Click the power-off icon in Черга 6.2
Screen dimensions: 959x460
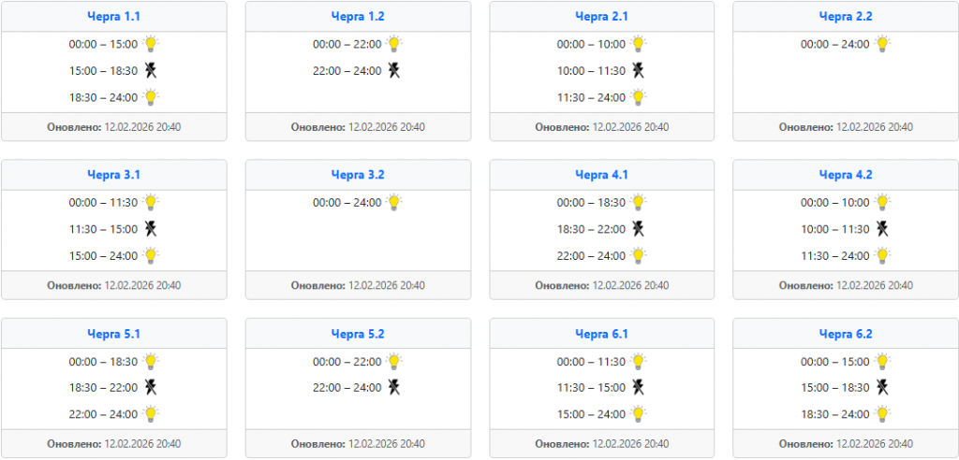point(882,387)
